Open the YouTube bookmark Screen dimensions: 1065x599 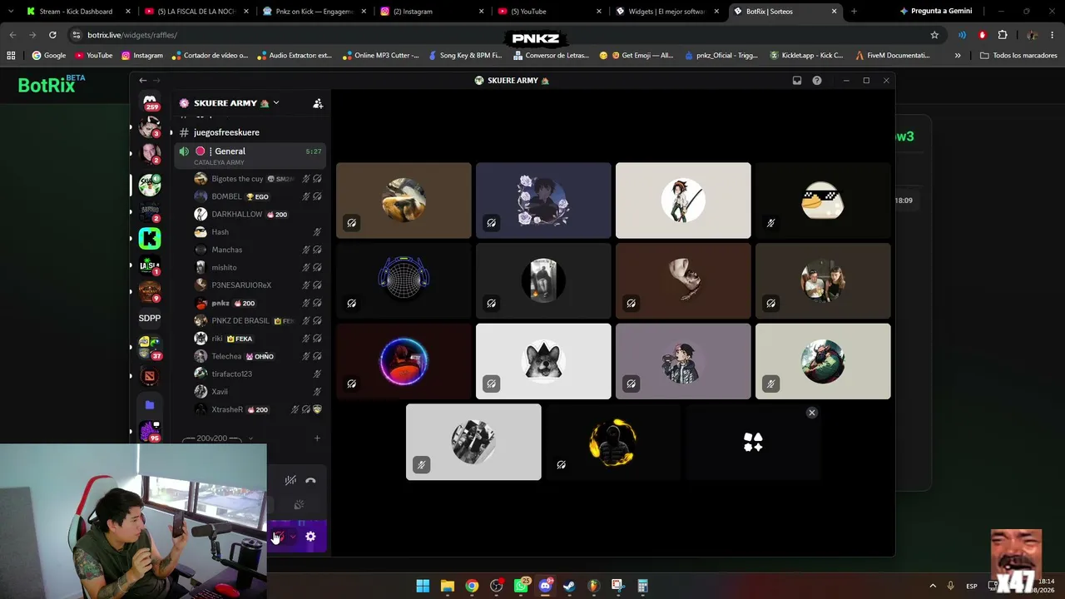[x=94, y=55]
